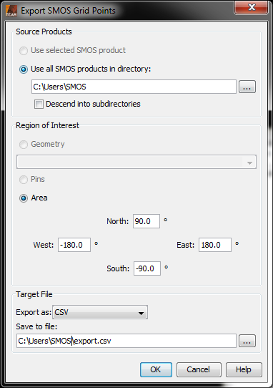Viewport: 273px width, 388px height.
Task: Click the 'Save to file:' label
Action: point(36,326)
